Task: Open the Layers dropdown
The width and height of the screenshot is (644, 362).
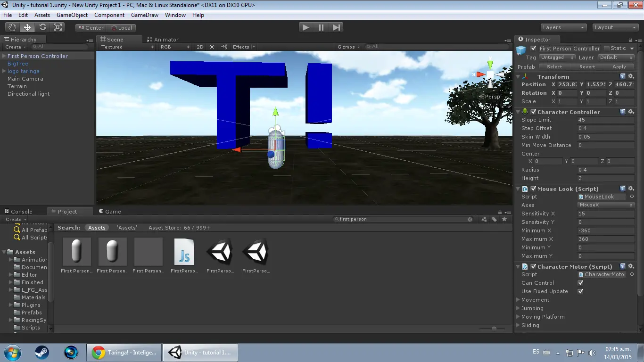Action: 563,28
